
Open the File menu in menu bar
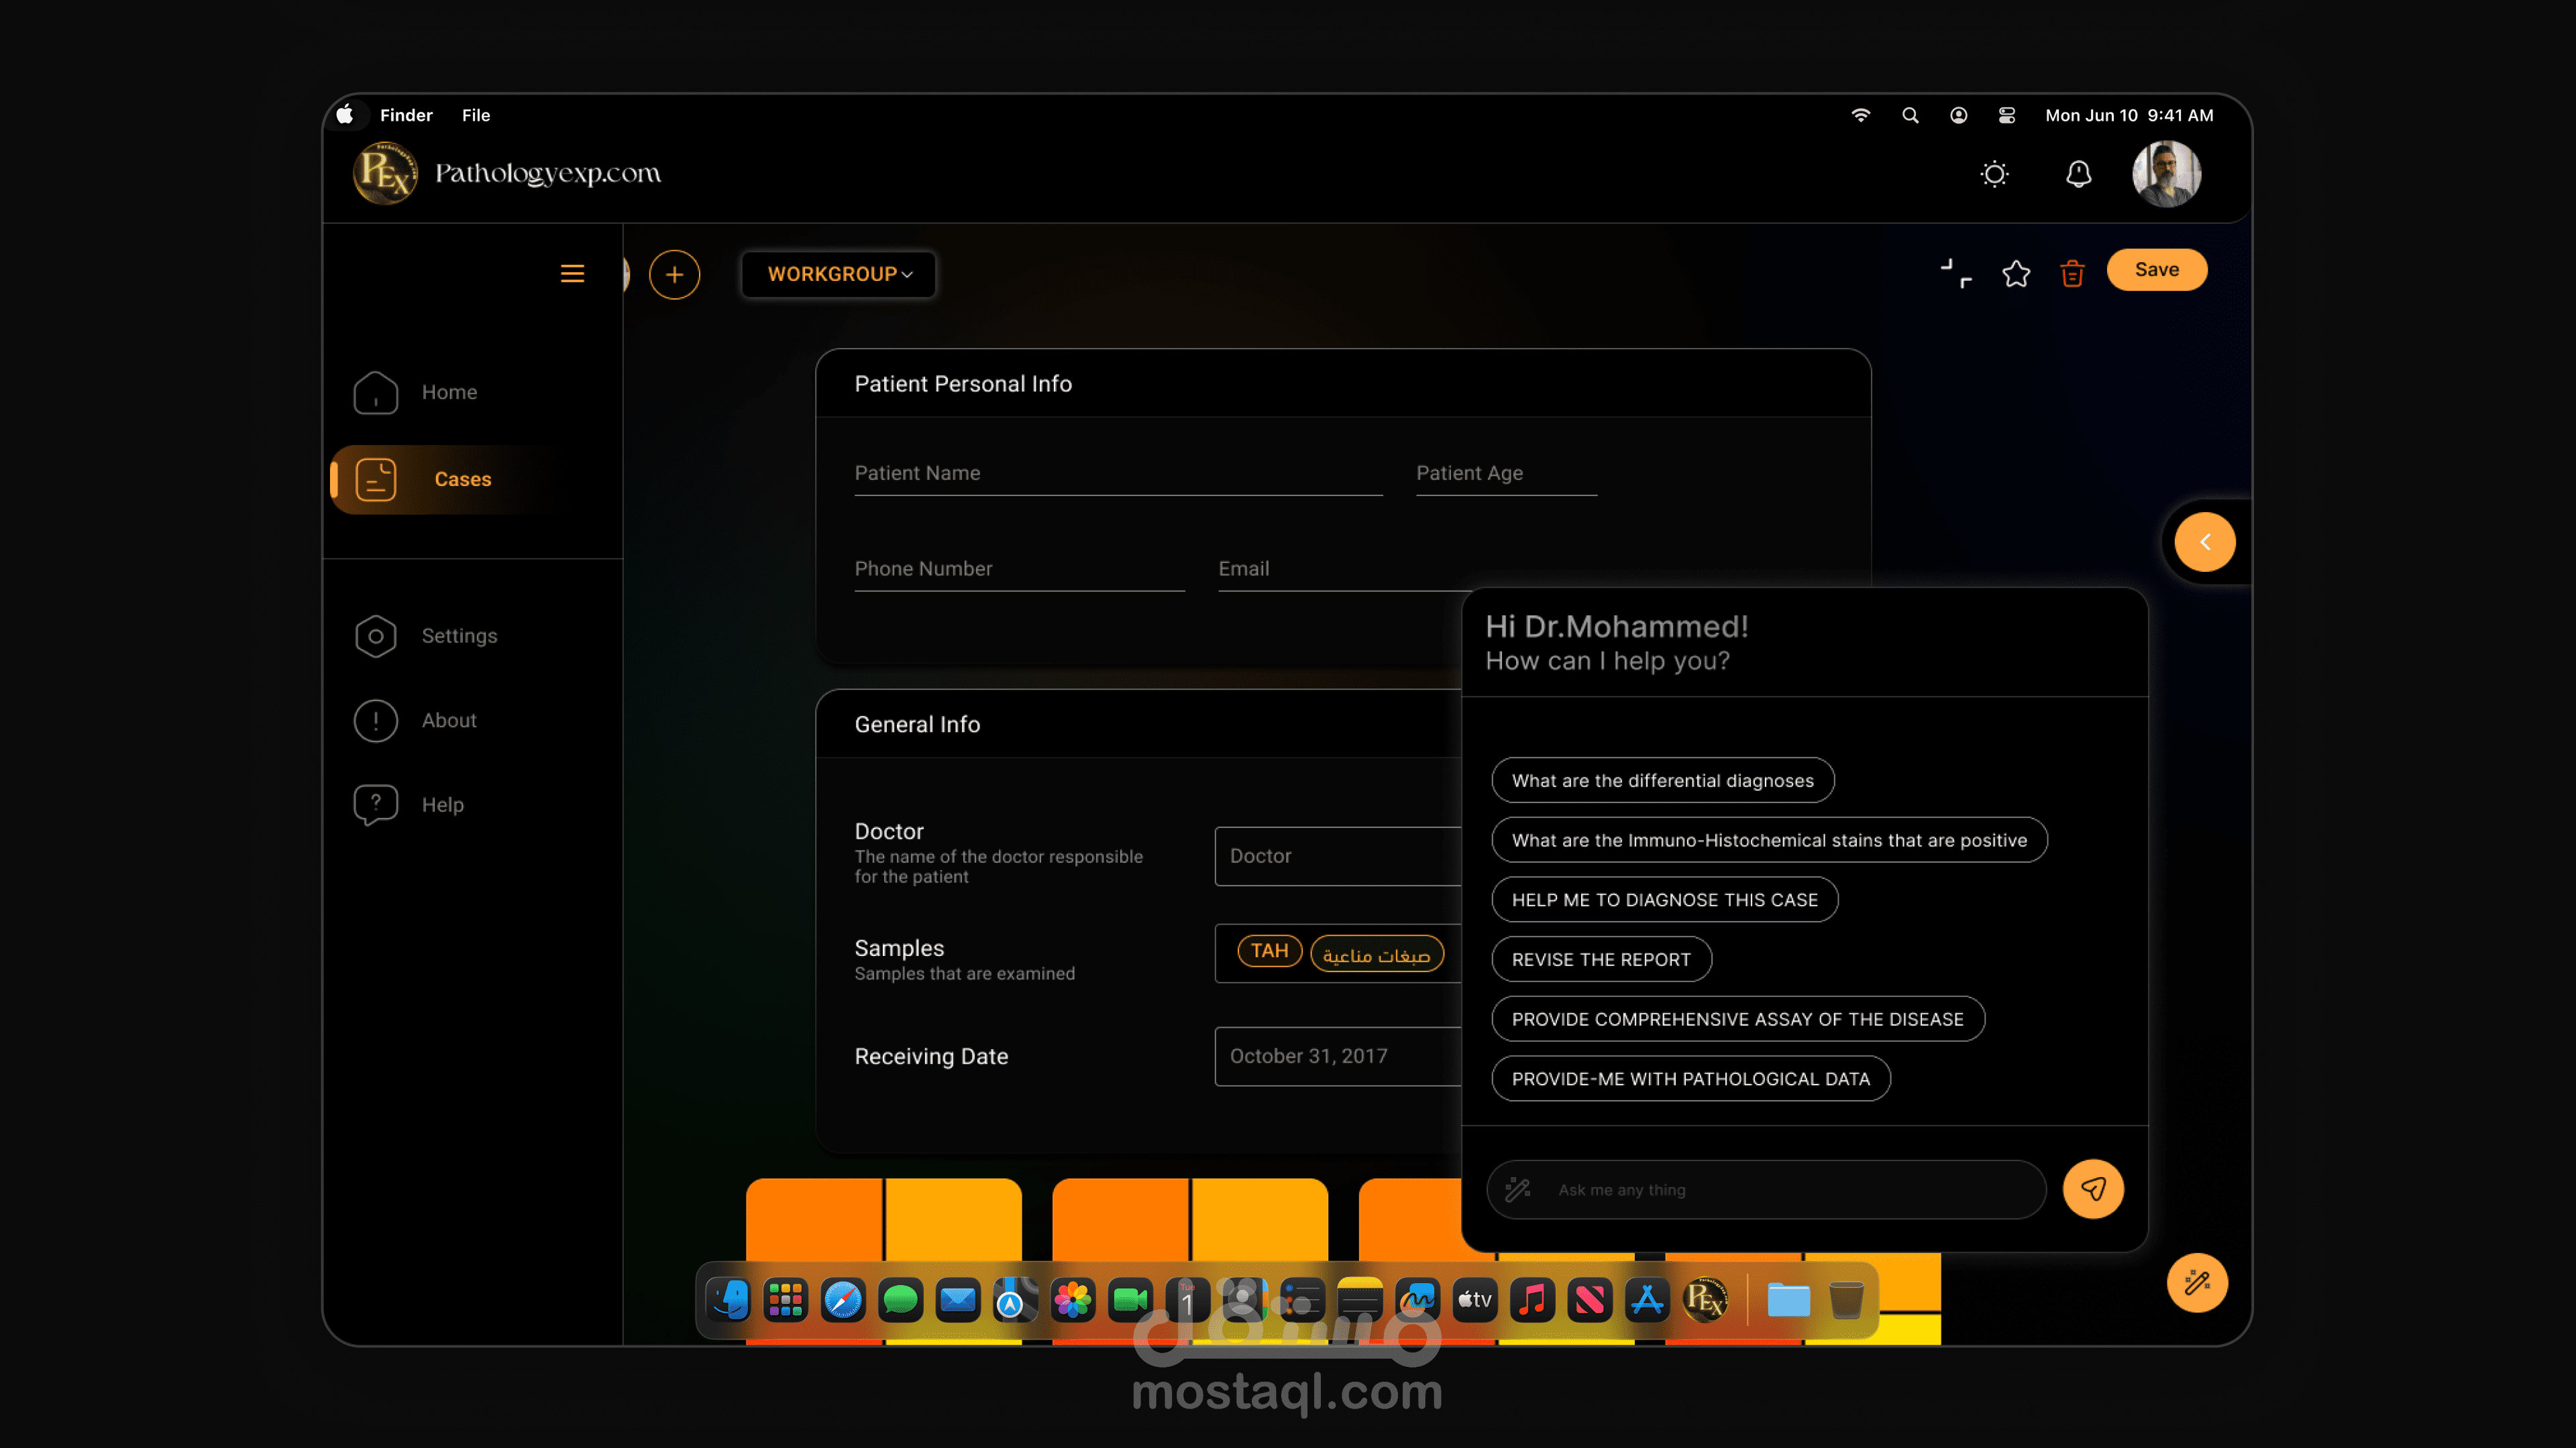click(475, 115)
